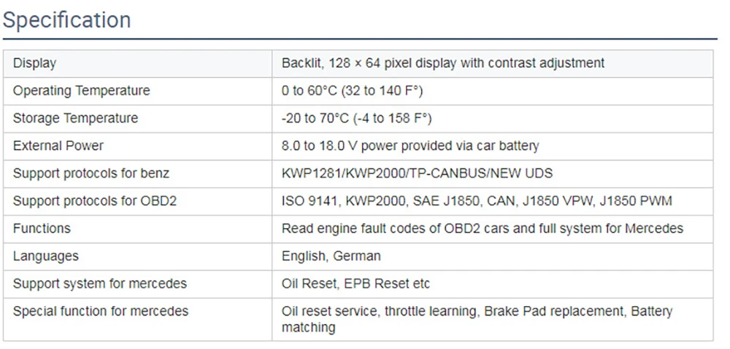Click the 8.0 to 18.0 V power value
Screen dimensions: 730x349
click(410, 146)
